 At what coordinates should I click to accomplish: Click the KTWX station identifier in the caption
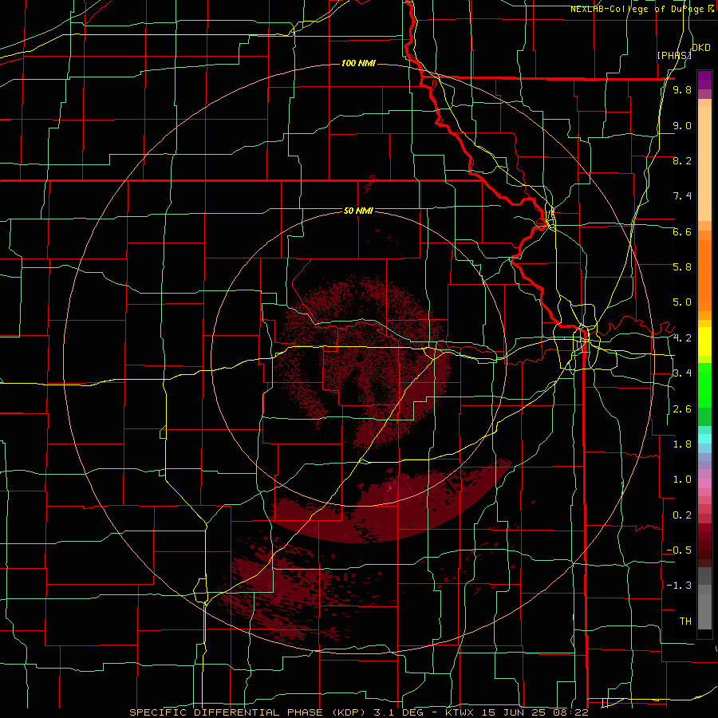click(x=459, y=712)
